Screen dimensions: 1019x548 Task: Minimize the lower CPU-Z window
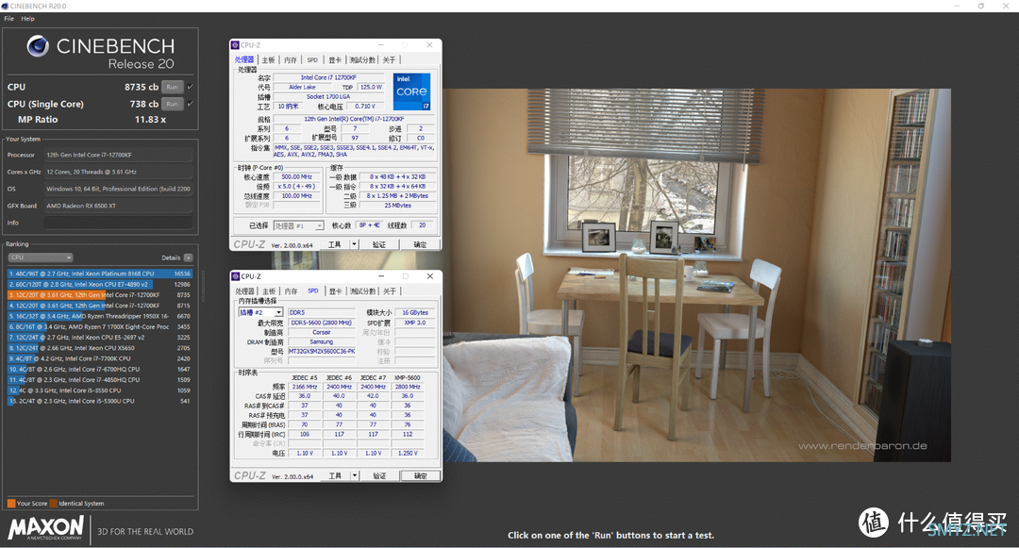(x=381, y=276)
